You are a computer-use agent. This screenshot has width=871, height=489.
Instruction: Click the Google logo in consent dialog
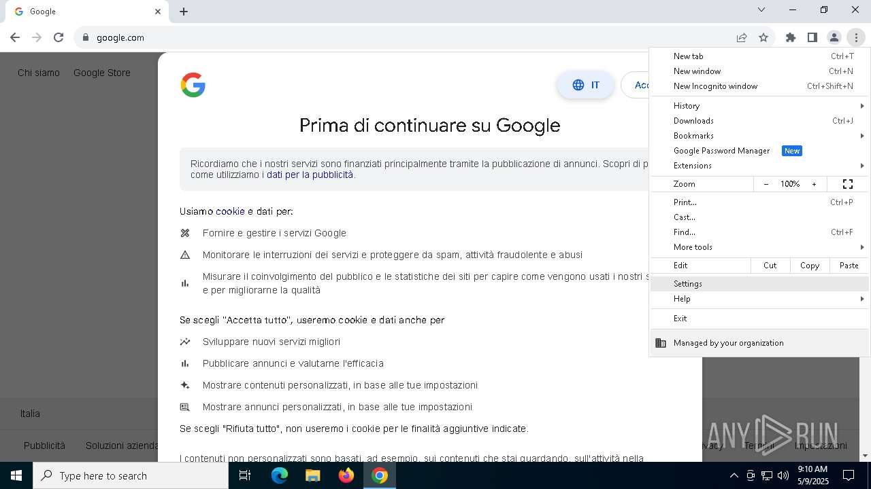tap(193, 85)
